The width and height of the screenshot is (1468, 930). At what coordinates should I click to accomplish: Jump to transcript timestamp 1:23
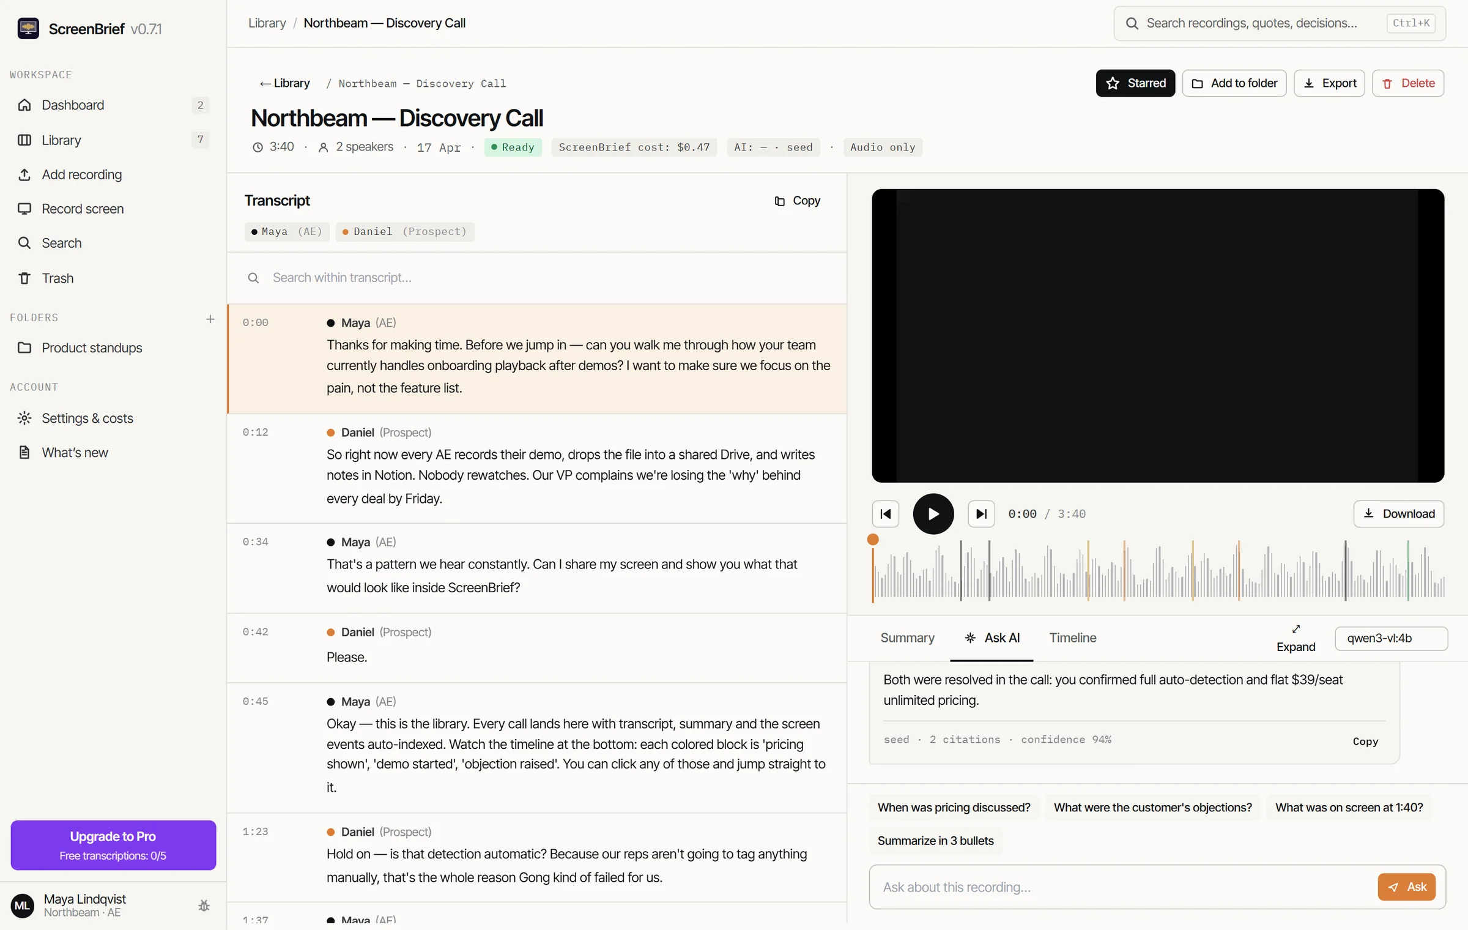click(x=255, y=831)
